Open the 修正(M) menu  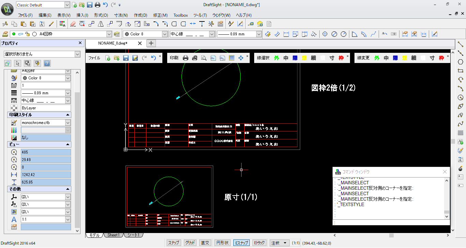(160, 15)
